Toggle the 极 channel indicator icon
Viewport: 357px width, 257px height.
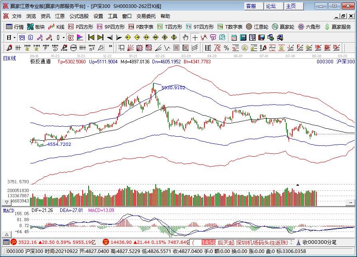[71, 37]
